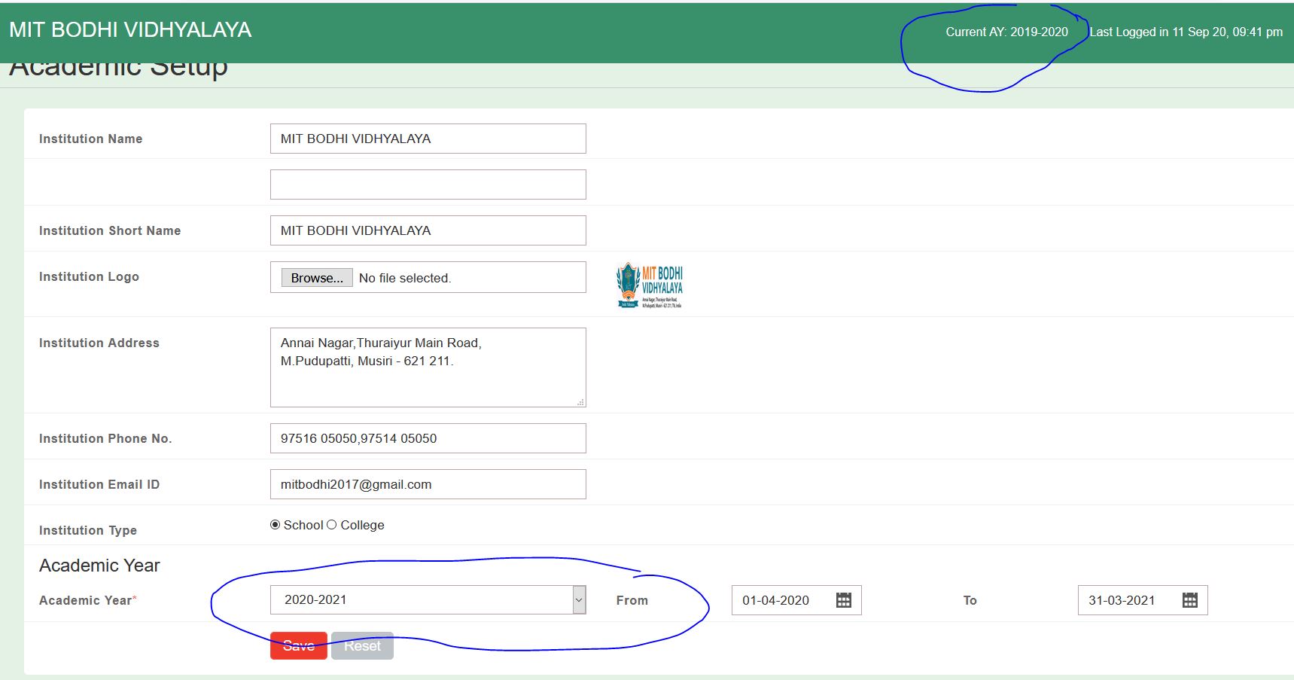Click the empty field below Institution Name
Image resolution: width=1294 pixels, height=680 pixels.
pyautogui.click(x=428, y=184)
